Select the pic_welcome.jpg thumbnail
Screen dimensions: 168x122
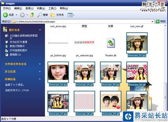pyautogui.click(x=84, y=43)
